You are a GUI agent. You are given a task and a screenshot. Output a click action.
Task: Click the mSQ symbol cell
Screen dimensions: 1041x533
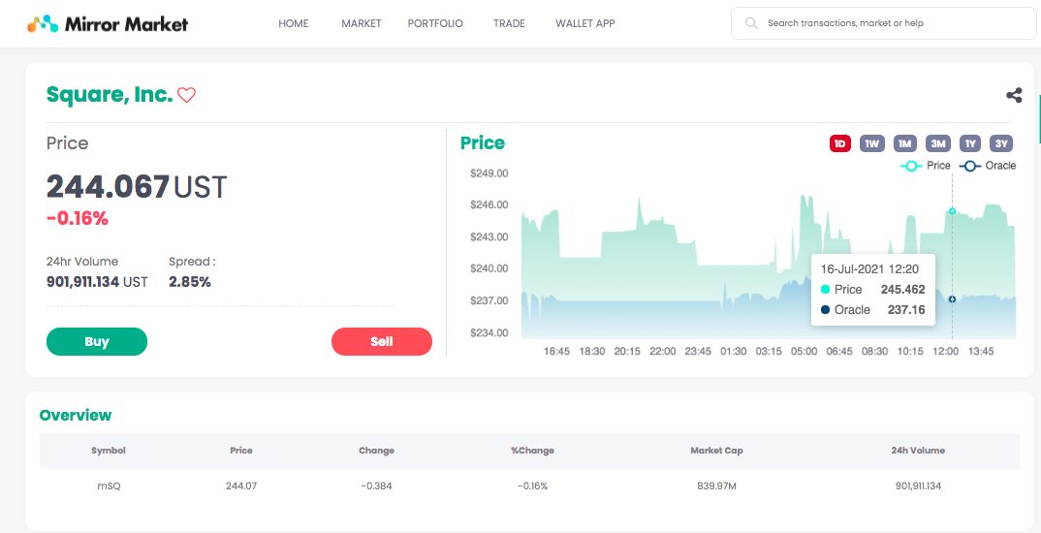tap(109, 486)
